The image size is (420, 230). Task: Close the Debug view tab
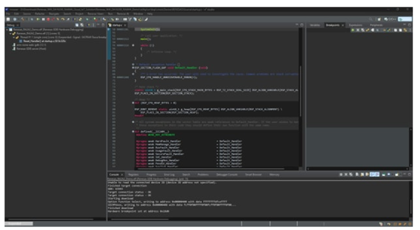click(x=17, y=25)
